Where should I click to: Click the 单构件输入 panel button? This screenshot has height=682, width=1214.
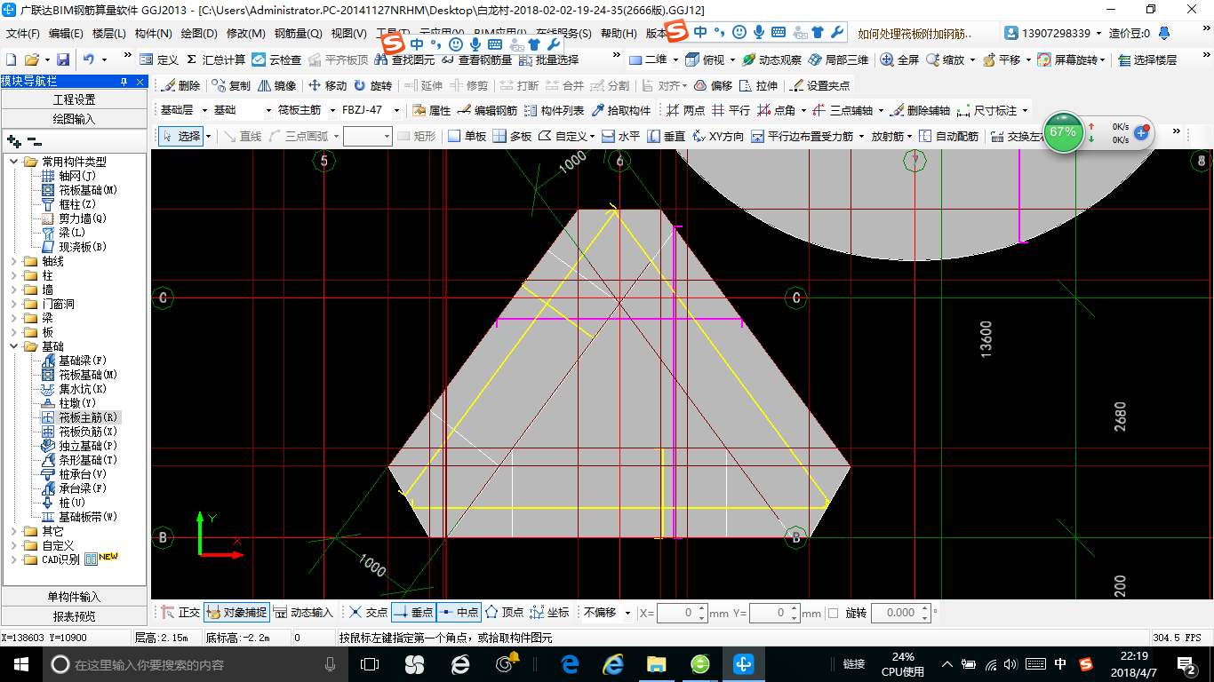pyautogui.click(x=74, y=597)
